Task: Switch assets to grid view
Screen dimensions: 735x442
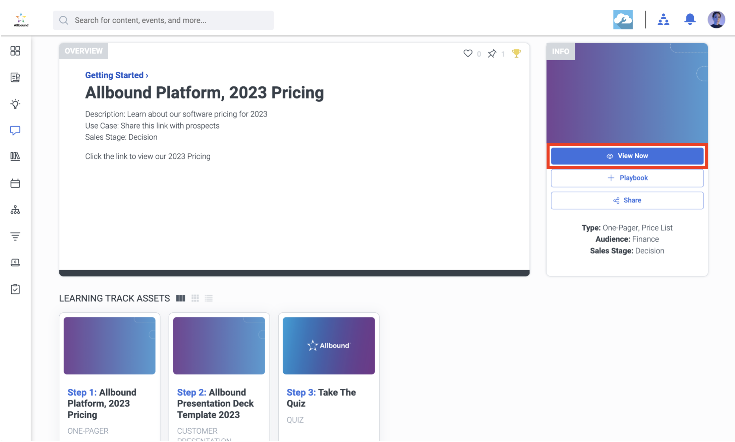Action: tap(195, 298)
